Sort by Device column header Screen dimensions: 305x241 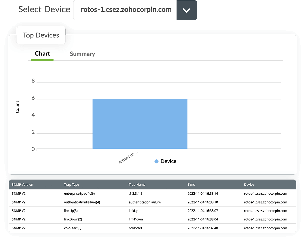pos(249,185)
